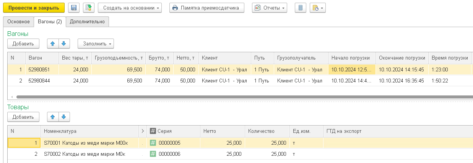
Task: Open the clock document dropdown in toolbar
Action: pyautogui.click(x=317, y=8)
